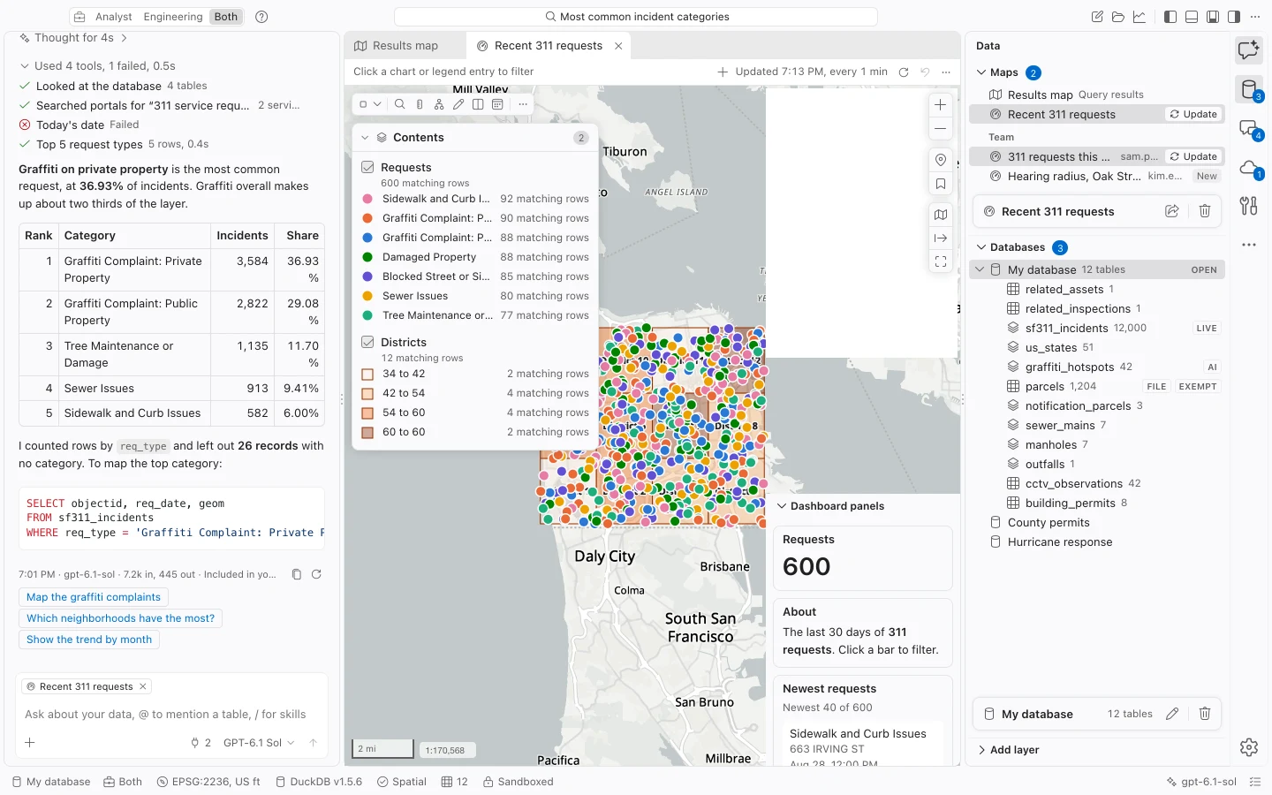Collapse the Dashboard panels section
Screen dimensions: 1272x795
[x=782, y=506]
